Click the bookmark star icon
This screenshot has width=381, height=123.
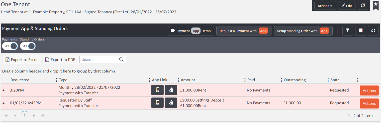pos(375,5)
